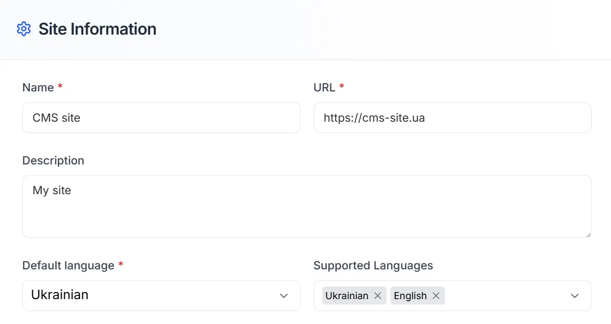611x324 pixels.
Task: Click into the URL field with https://cms-site.ua
Action: [453, 118]
